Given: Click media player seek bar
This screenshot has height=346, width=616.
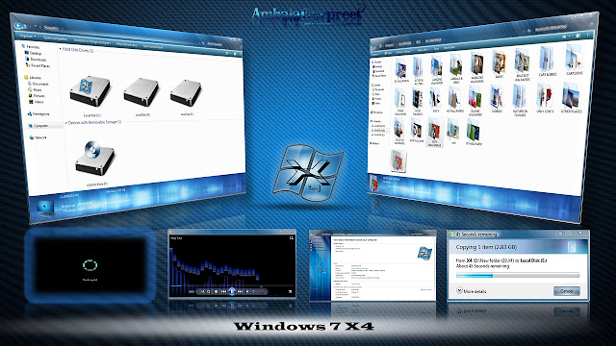Looking at the screenshot, I should click(x=232, y=285).
